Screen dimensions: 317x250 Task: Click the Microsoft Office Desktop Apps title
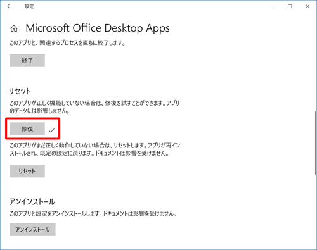pos(98,28)
